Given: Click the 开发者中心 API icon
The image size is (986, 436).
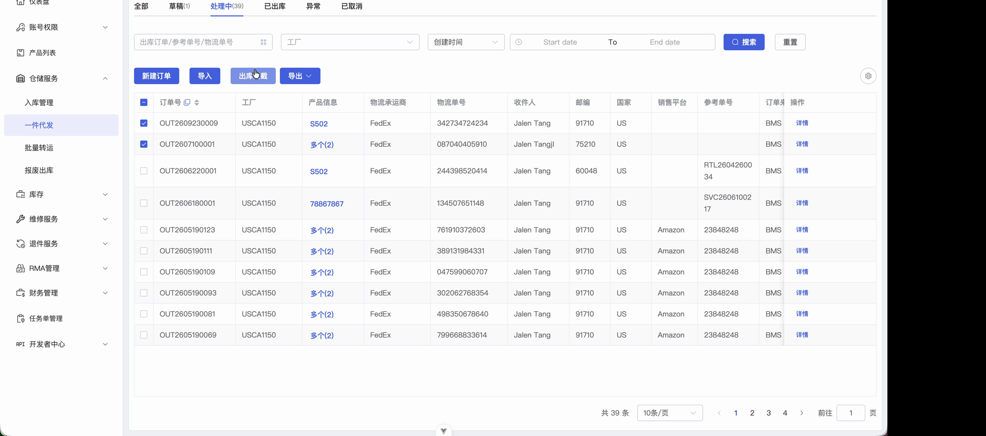Looking at the screenshot, I should 21,344.
